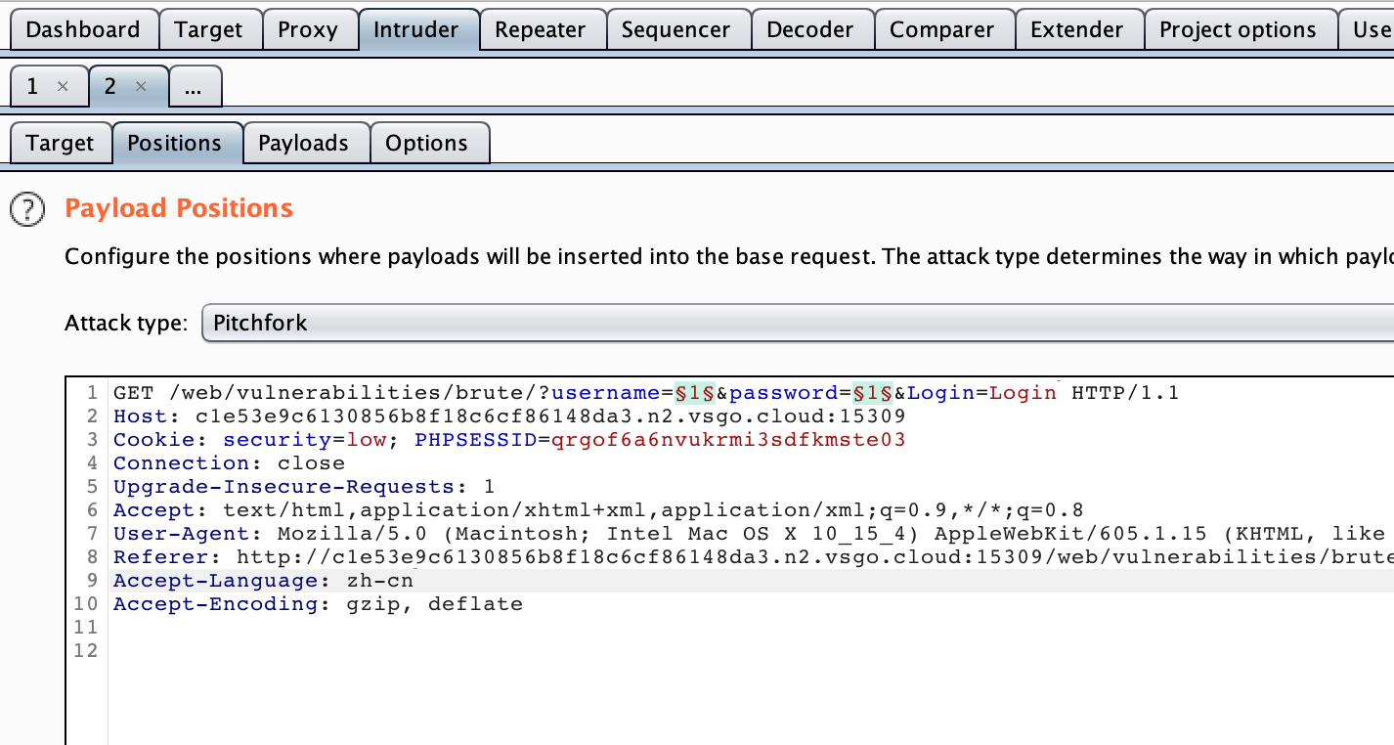
Task: Switch to the Extender tab
Action: point(1077,29)
